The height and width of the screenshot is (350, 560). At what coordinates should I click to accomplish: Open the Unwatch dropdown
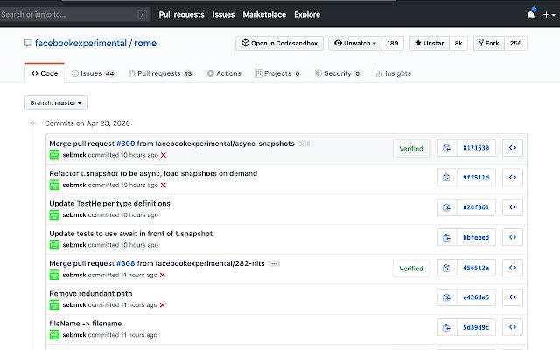click(355, 43)
